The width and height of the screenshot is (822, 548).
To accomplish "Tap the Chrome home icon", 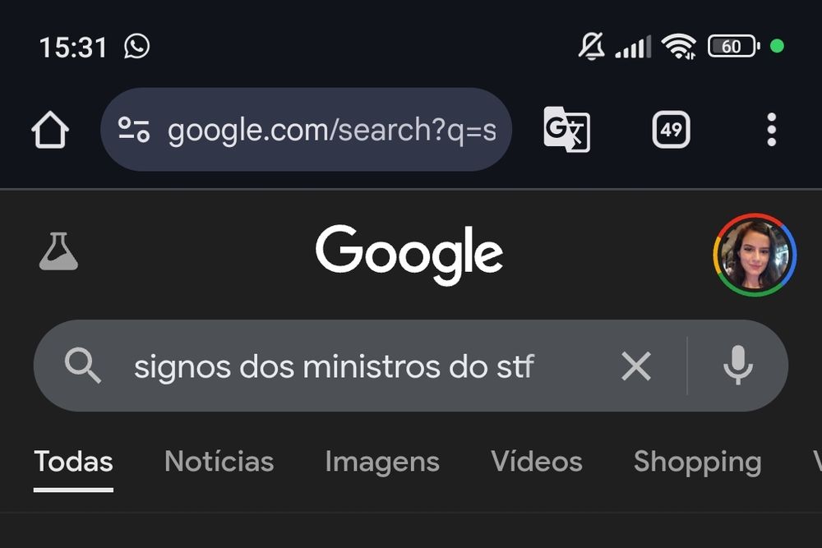I will 49,129.
